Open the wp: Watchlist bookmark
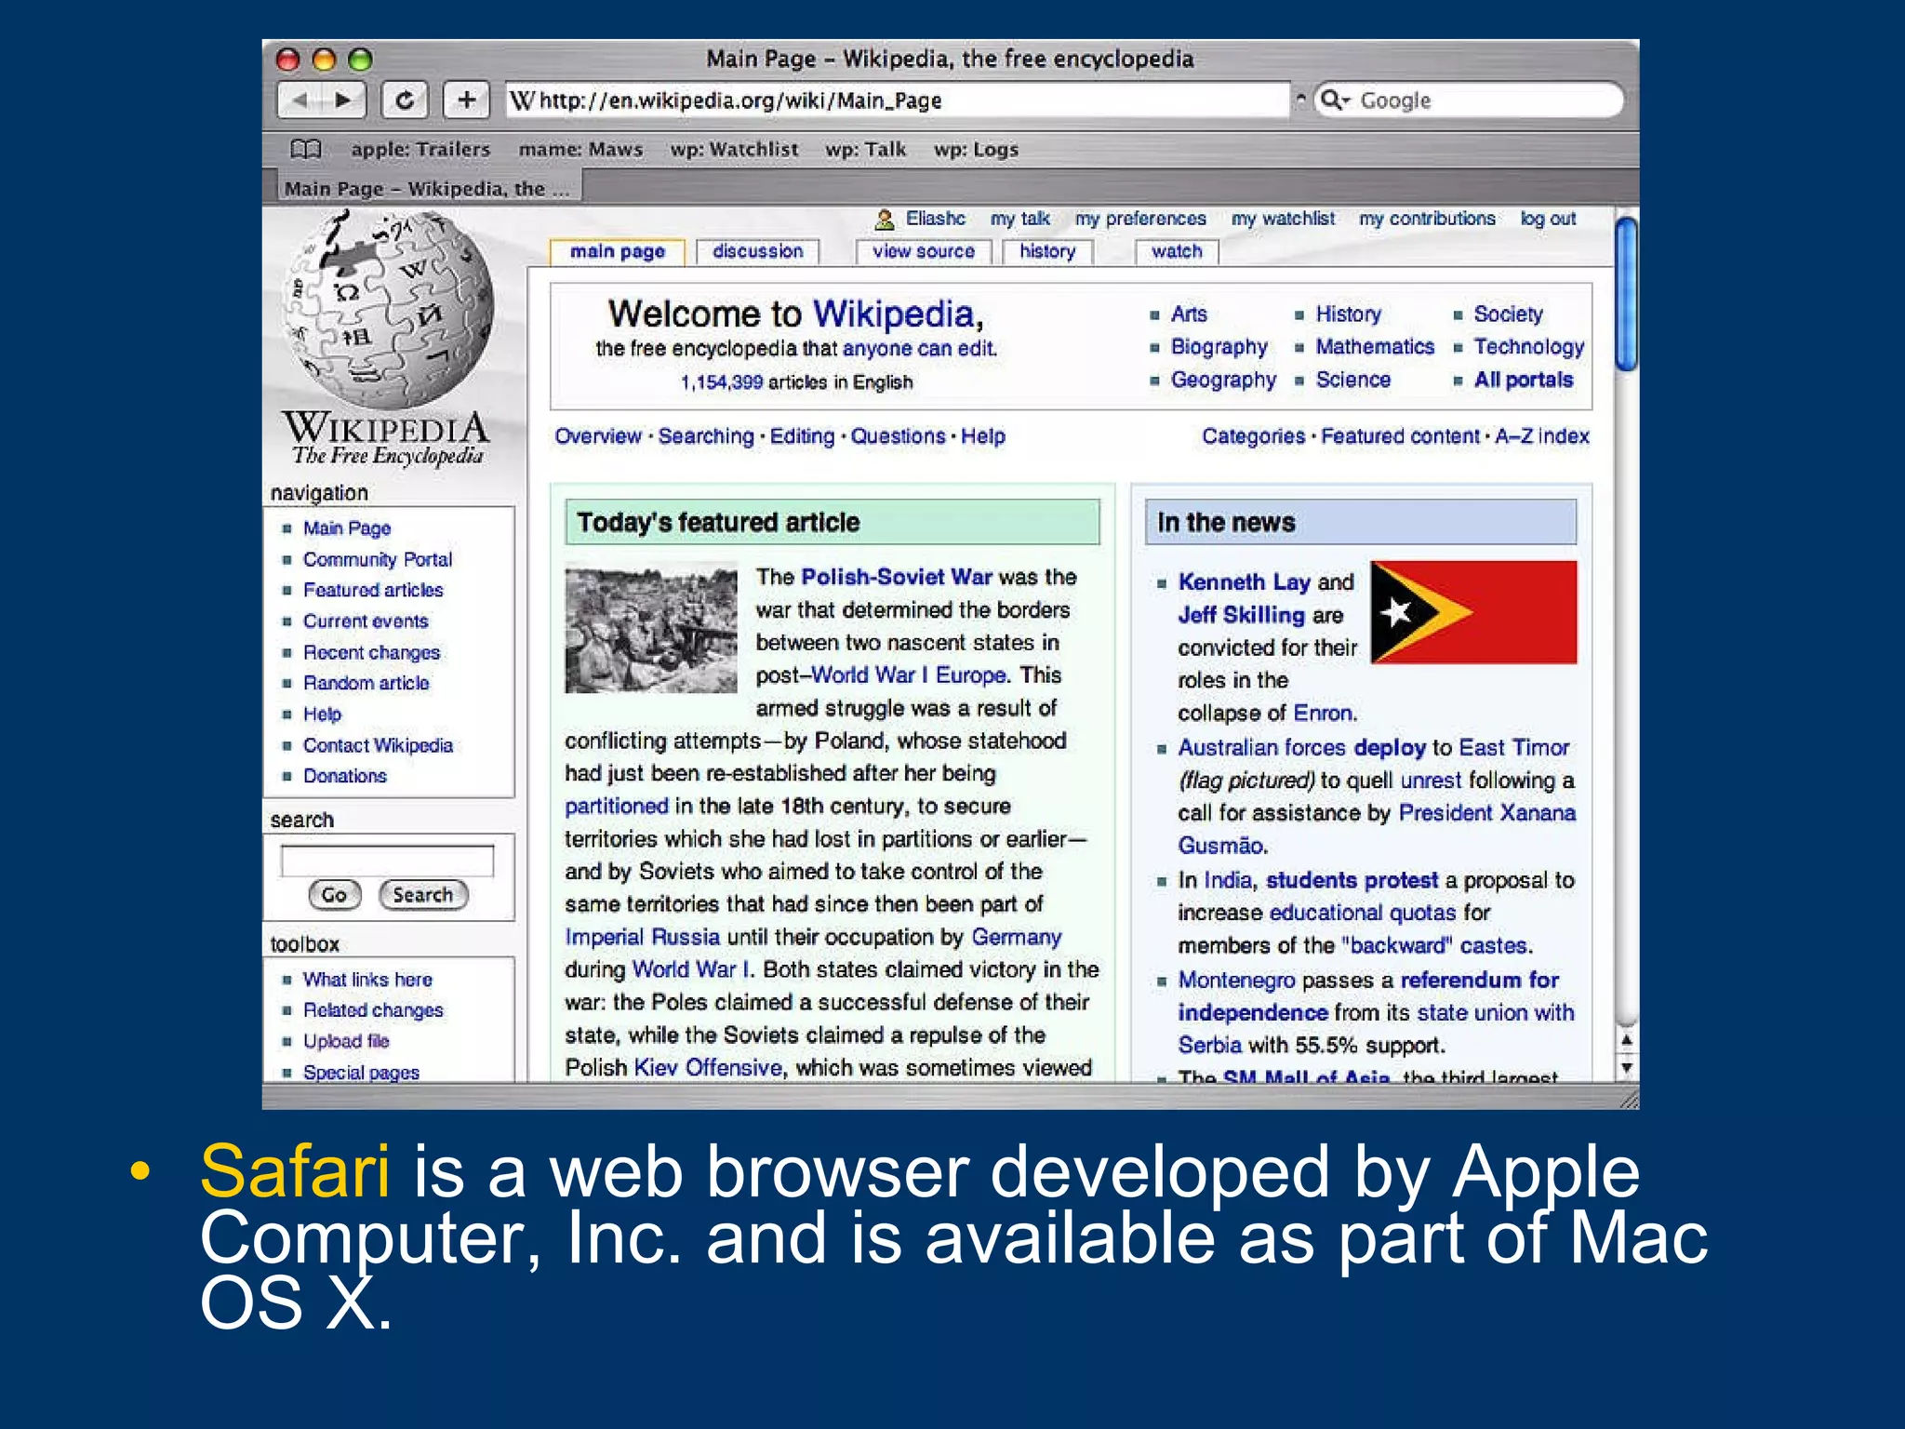 coord(734,149)
